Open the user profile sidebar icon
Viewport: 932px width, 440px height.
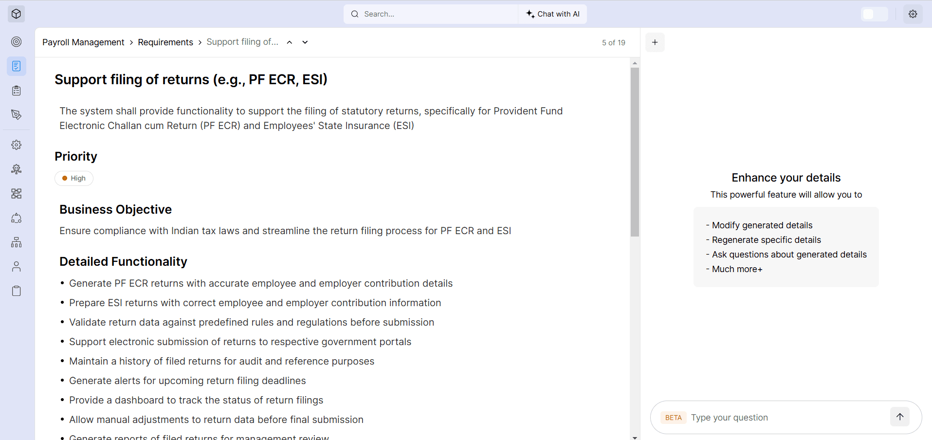pos(16,267)
